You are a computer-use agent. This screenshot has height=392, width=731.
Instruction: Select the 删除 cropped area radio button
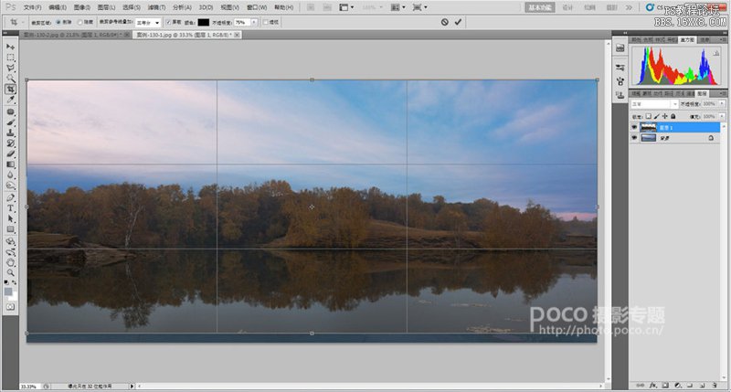(58, 22)
